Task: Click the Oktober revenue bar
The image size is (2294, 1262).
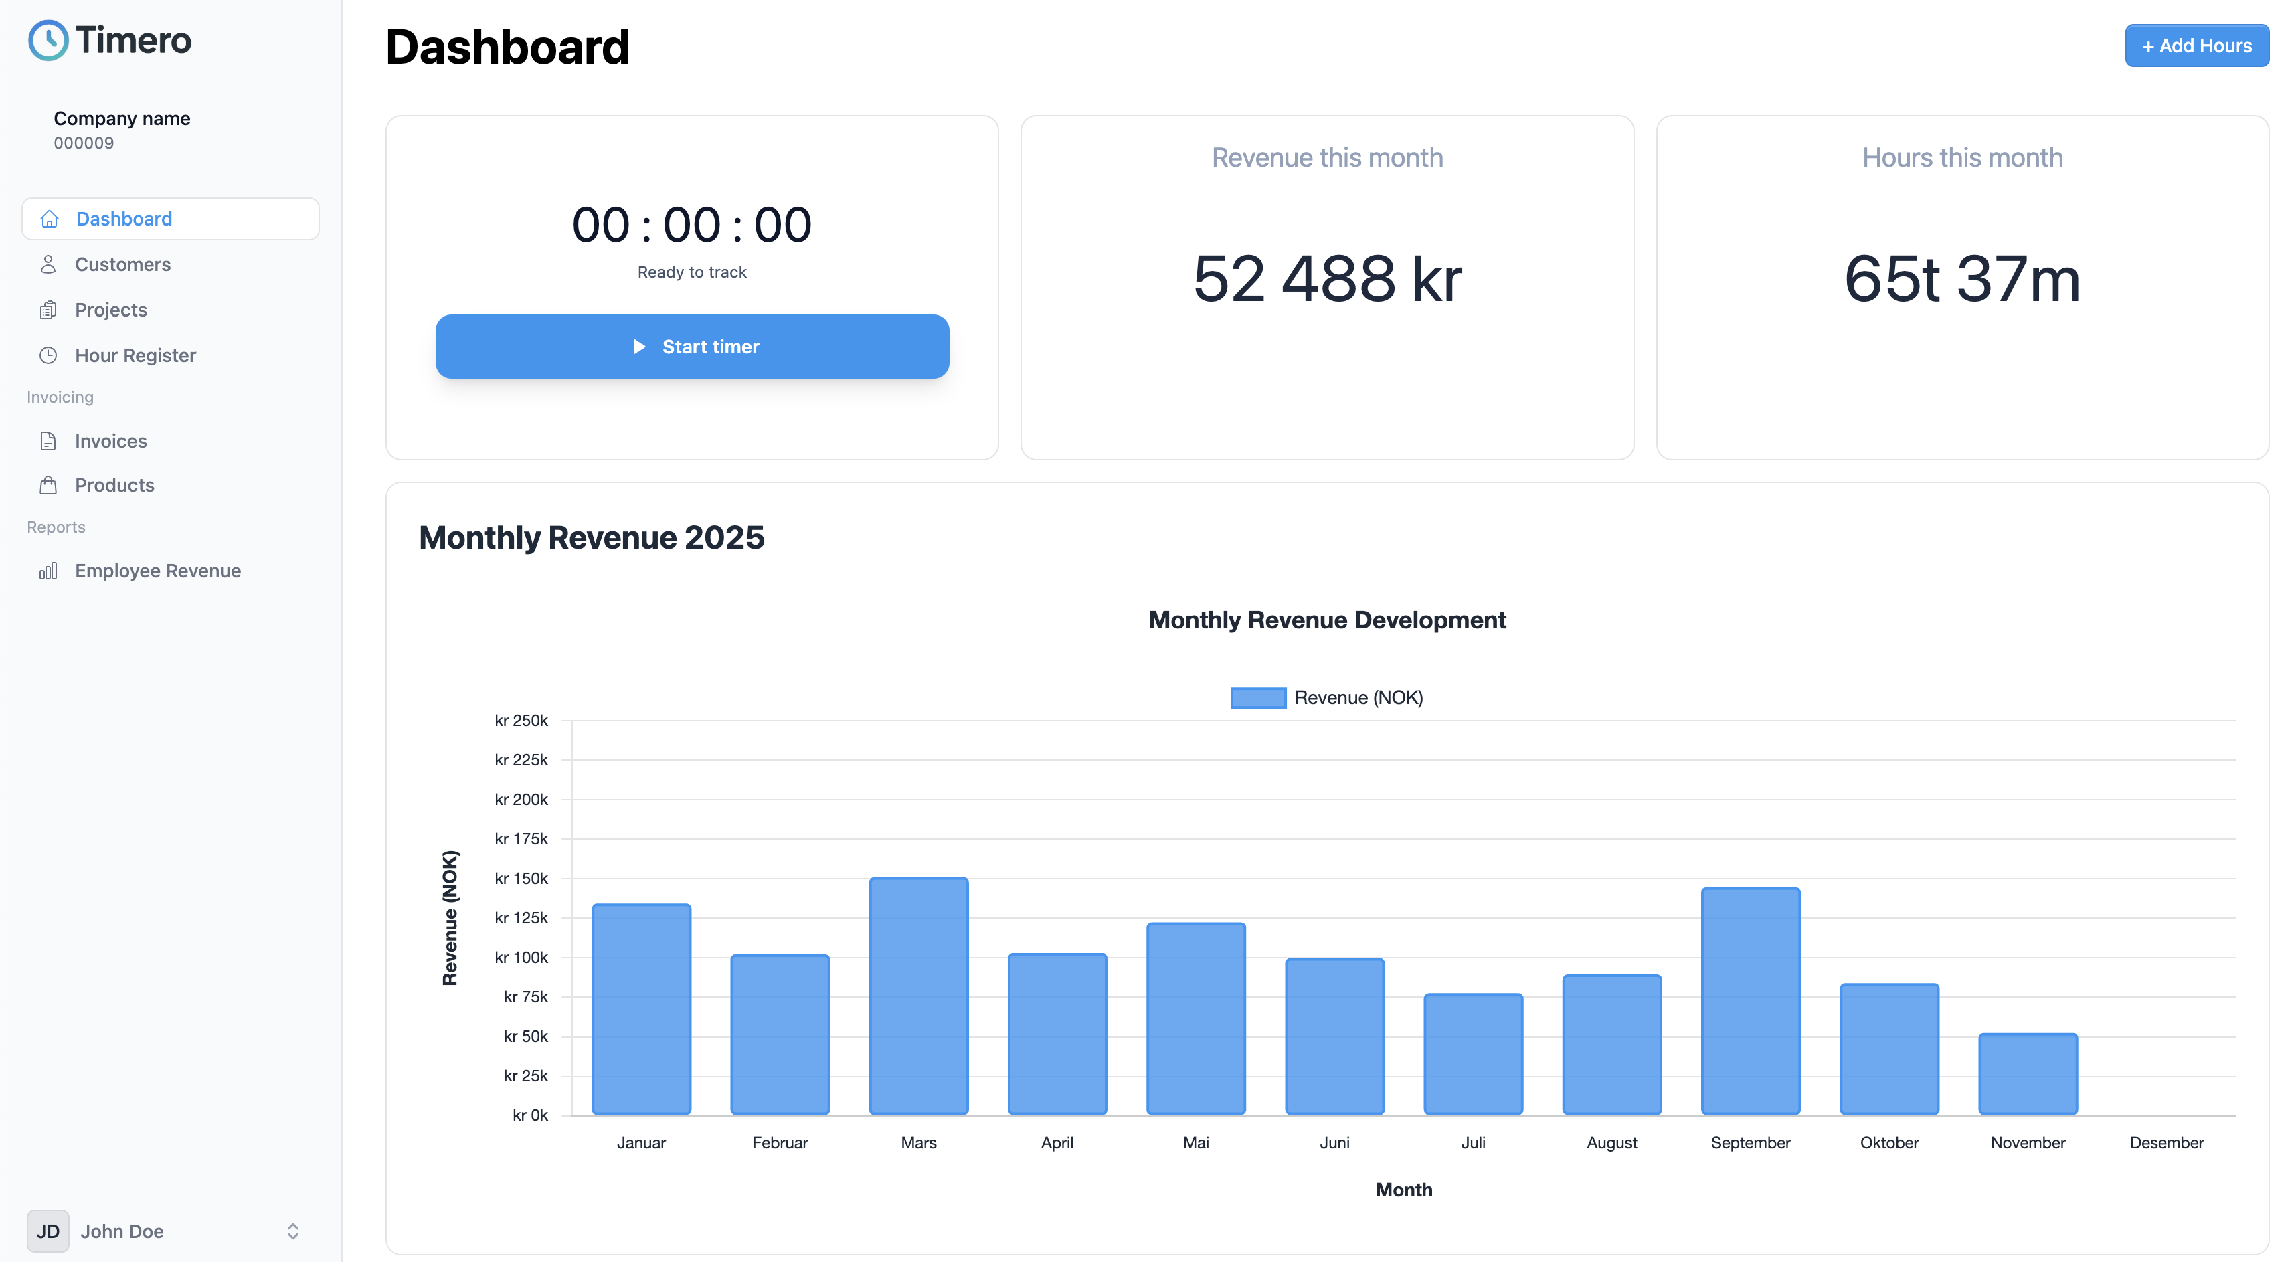Action: point(1889,1049)
